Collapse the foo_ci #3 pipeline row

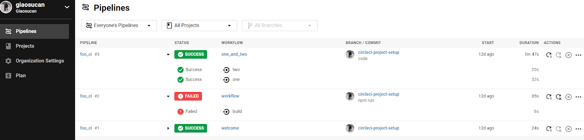168,55
